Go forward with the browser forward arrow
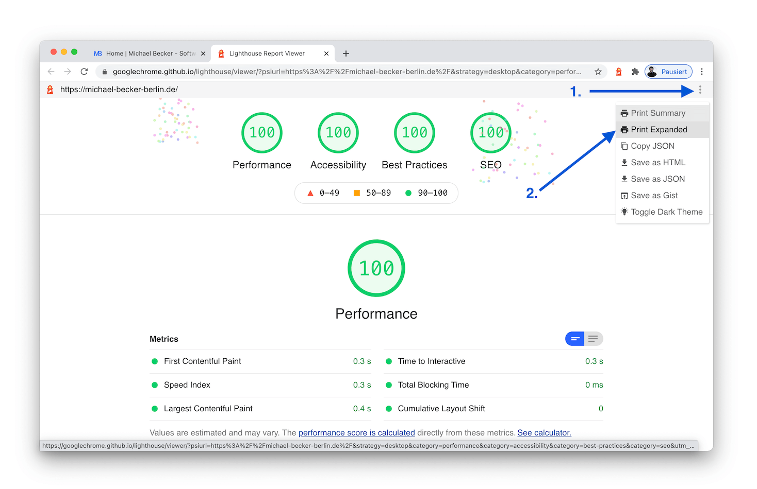The height and width of the screenshot is (489, 757). pos(68,72)
